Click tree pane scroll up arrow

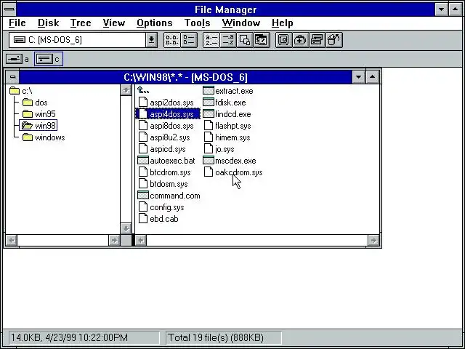(126, 90)
